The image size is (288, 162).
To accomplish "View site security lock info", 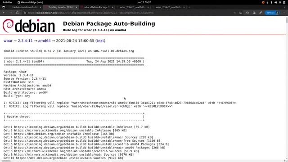I will (x=25, y=13).
